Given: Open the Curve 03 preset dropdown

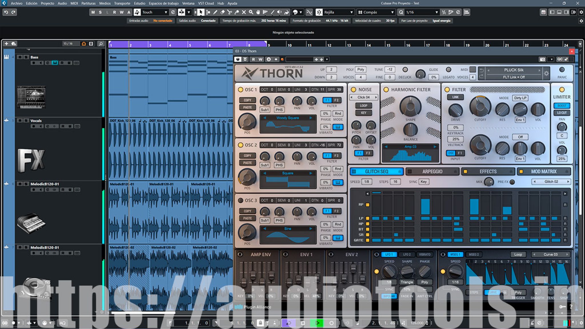Looking at the screenshot, I should tap(551, 254).
